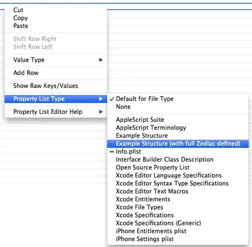Select the disabled Shift Row Left item
This screenshot has width=252, height=247.
56,47
